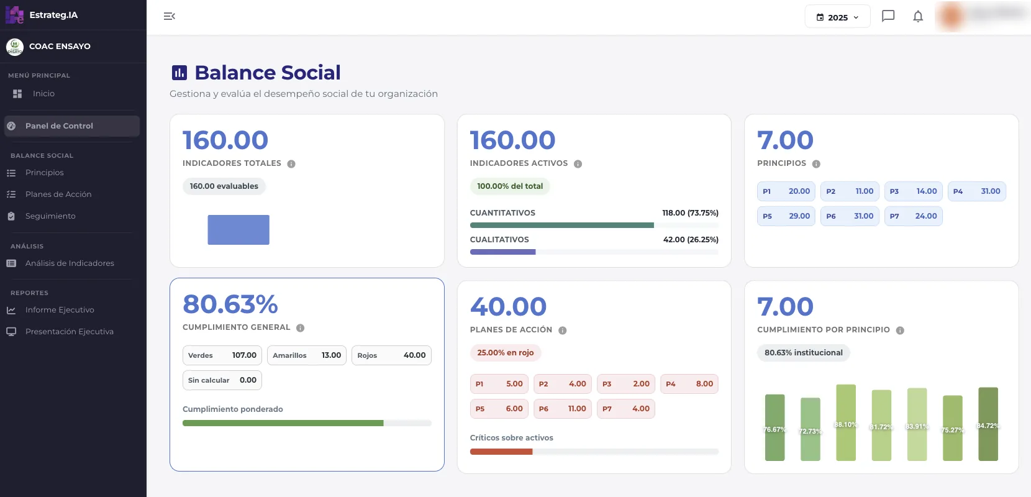Image resolution: width=1031 pixels, height=497 pixels.
Task: Click the Presentación Ejecutiva screen icon
Action: coord(11,332)
